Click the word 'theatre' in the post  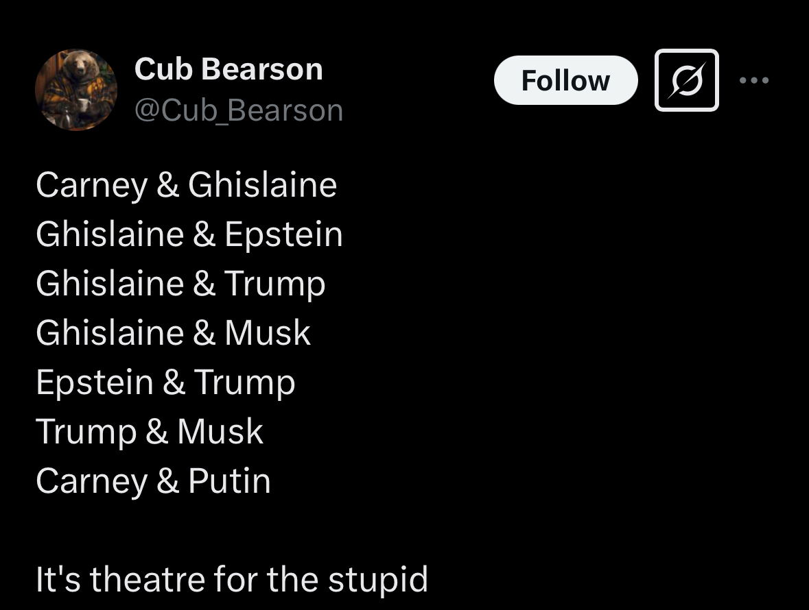(x=148, y=579)
